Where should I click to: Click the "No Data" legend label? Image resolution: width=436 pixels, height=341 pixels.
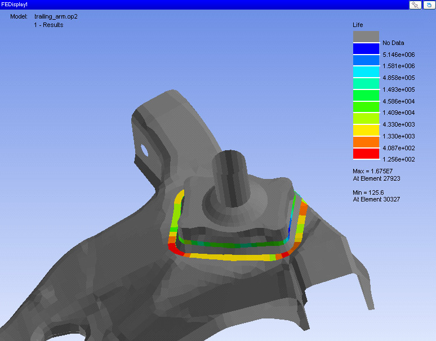tap(393, 43)
